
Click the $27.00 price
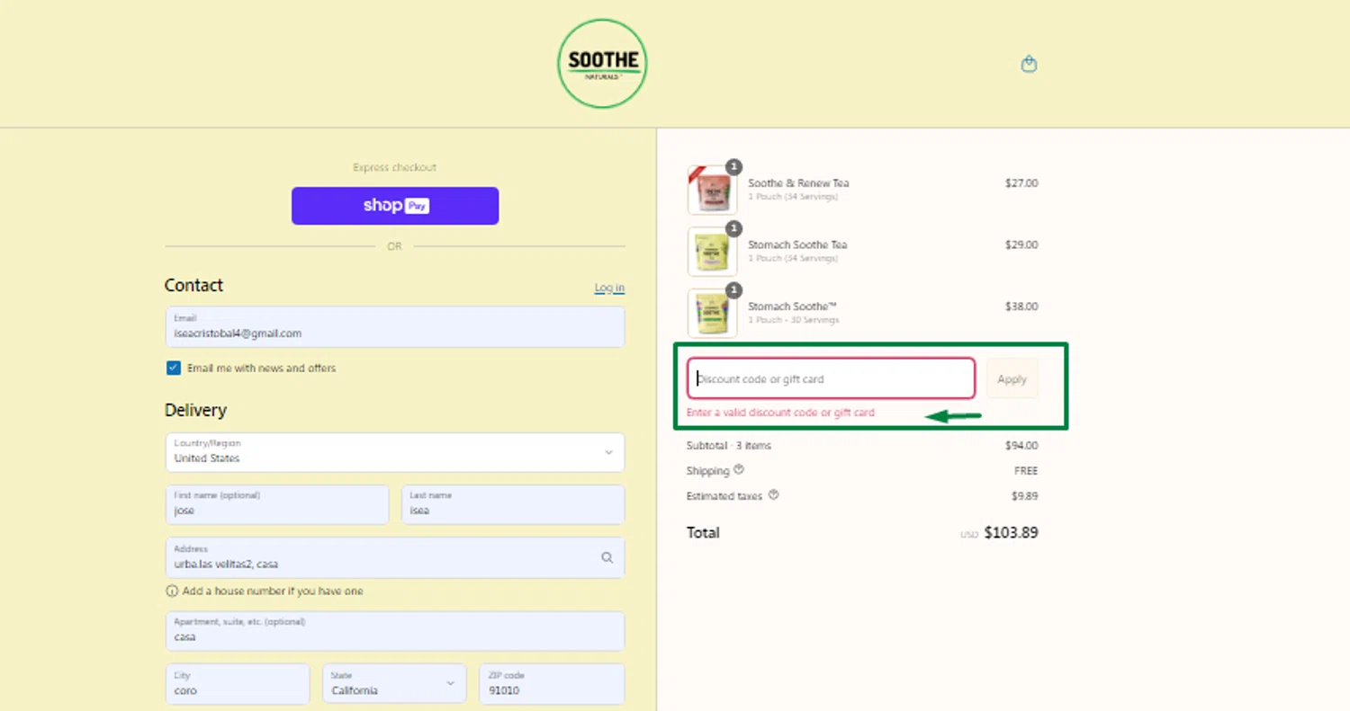point(1021,182)
